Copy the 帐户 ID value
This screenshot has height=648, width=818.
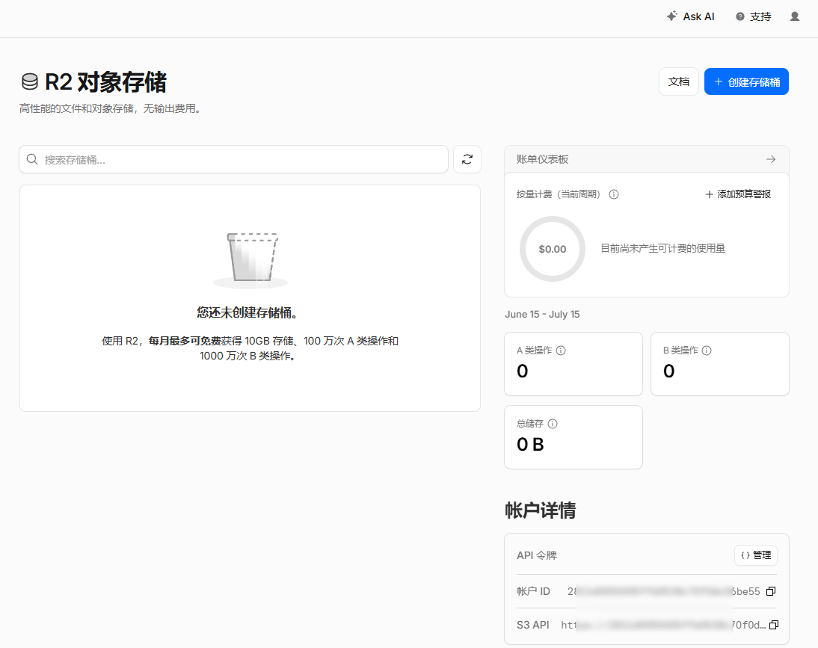click(771, 591)
